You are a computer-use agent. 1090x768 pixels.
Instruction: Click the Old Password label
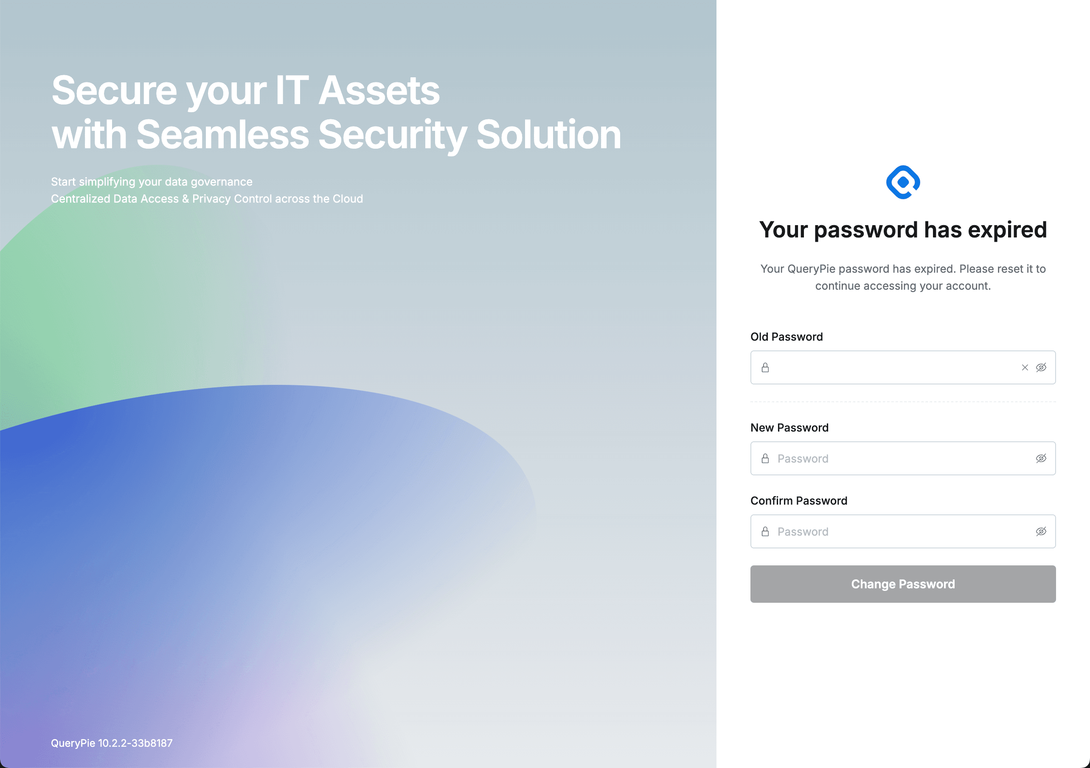pos(786,336)
